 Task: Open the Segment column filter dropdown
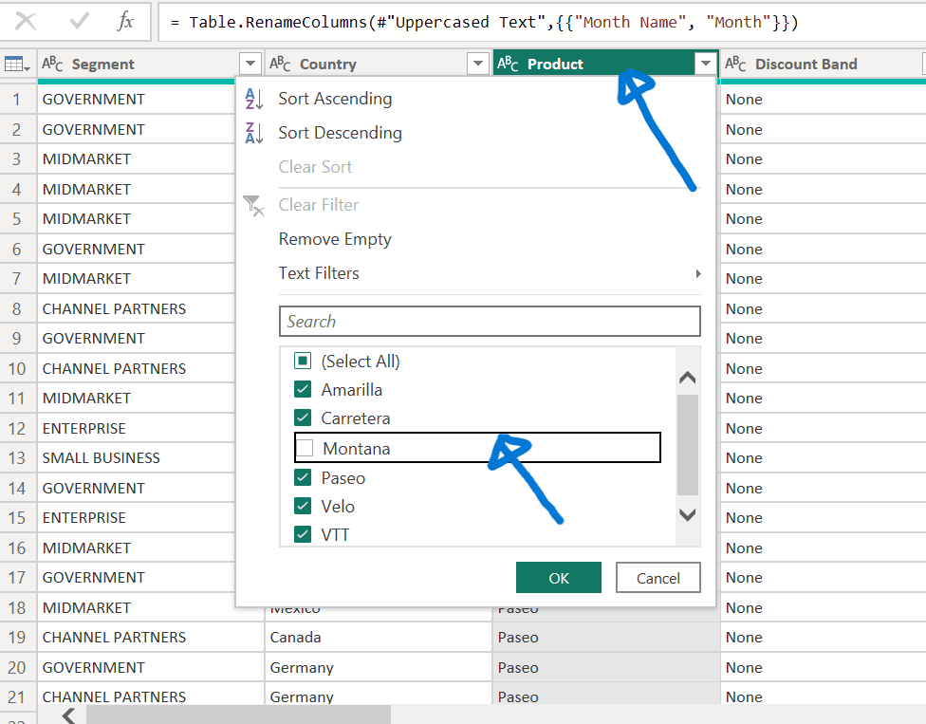[x=250, y=63]
